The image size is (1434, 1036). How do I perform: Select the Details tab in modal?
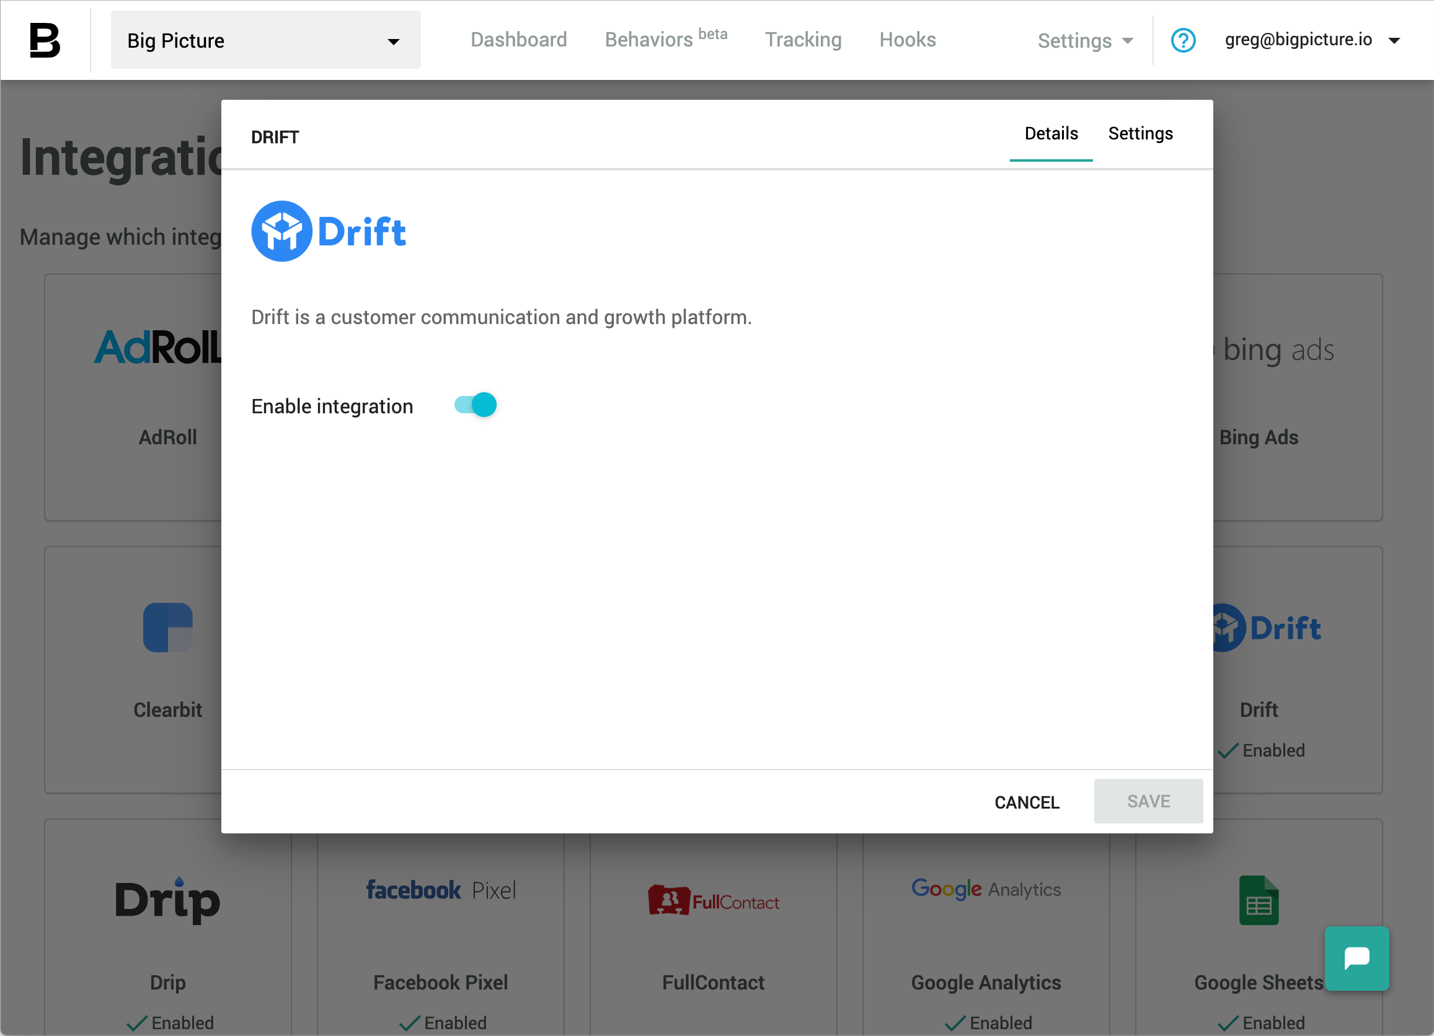(1051, 134)
